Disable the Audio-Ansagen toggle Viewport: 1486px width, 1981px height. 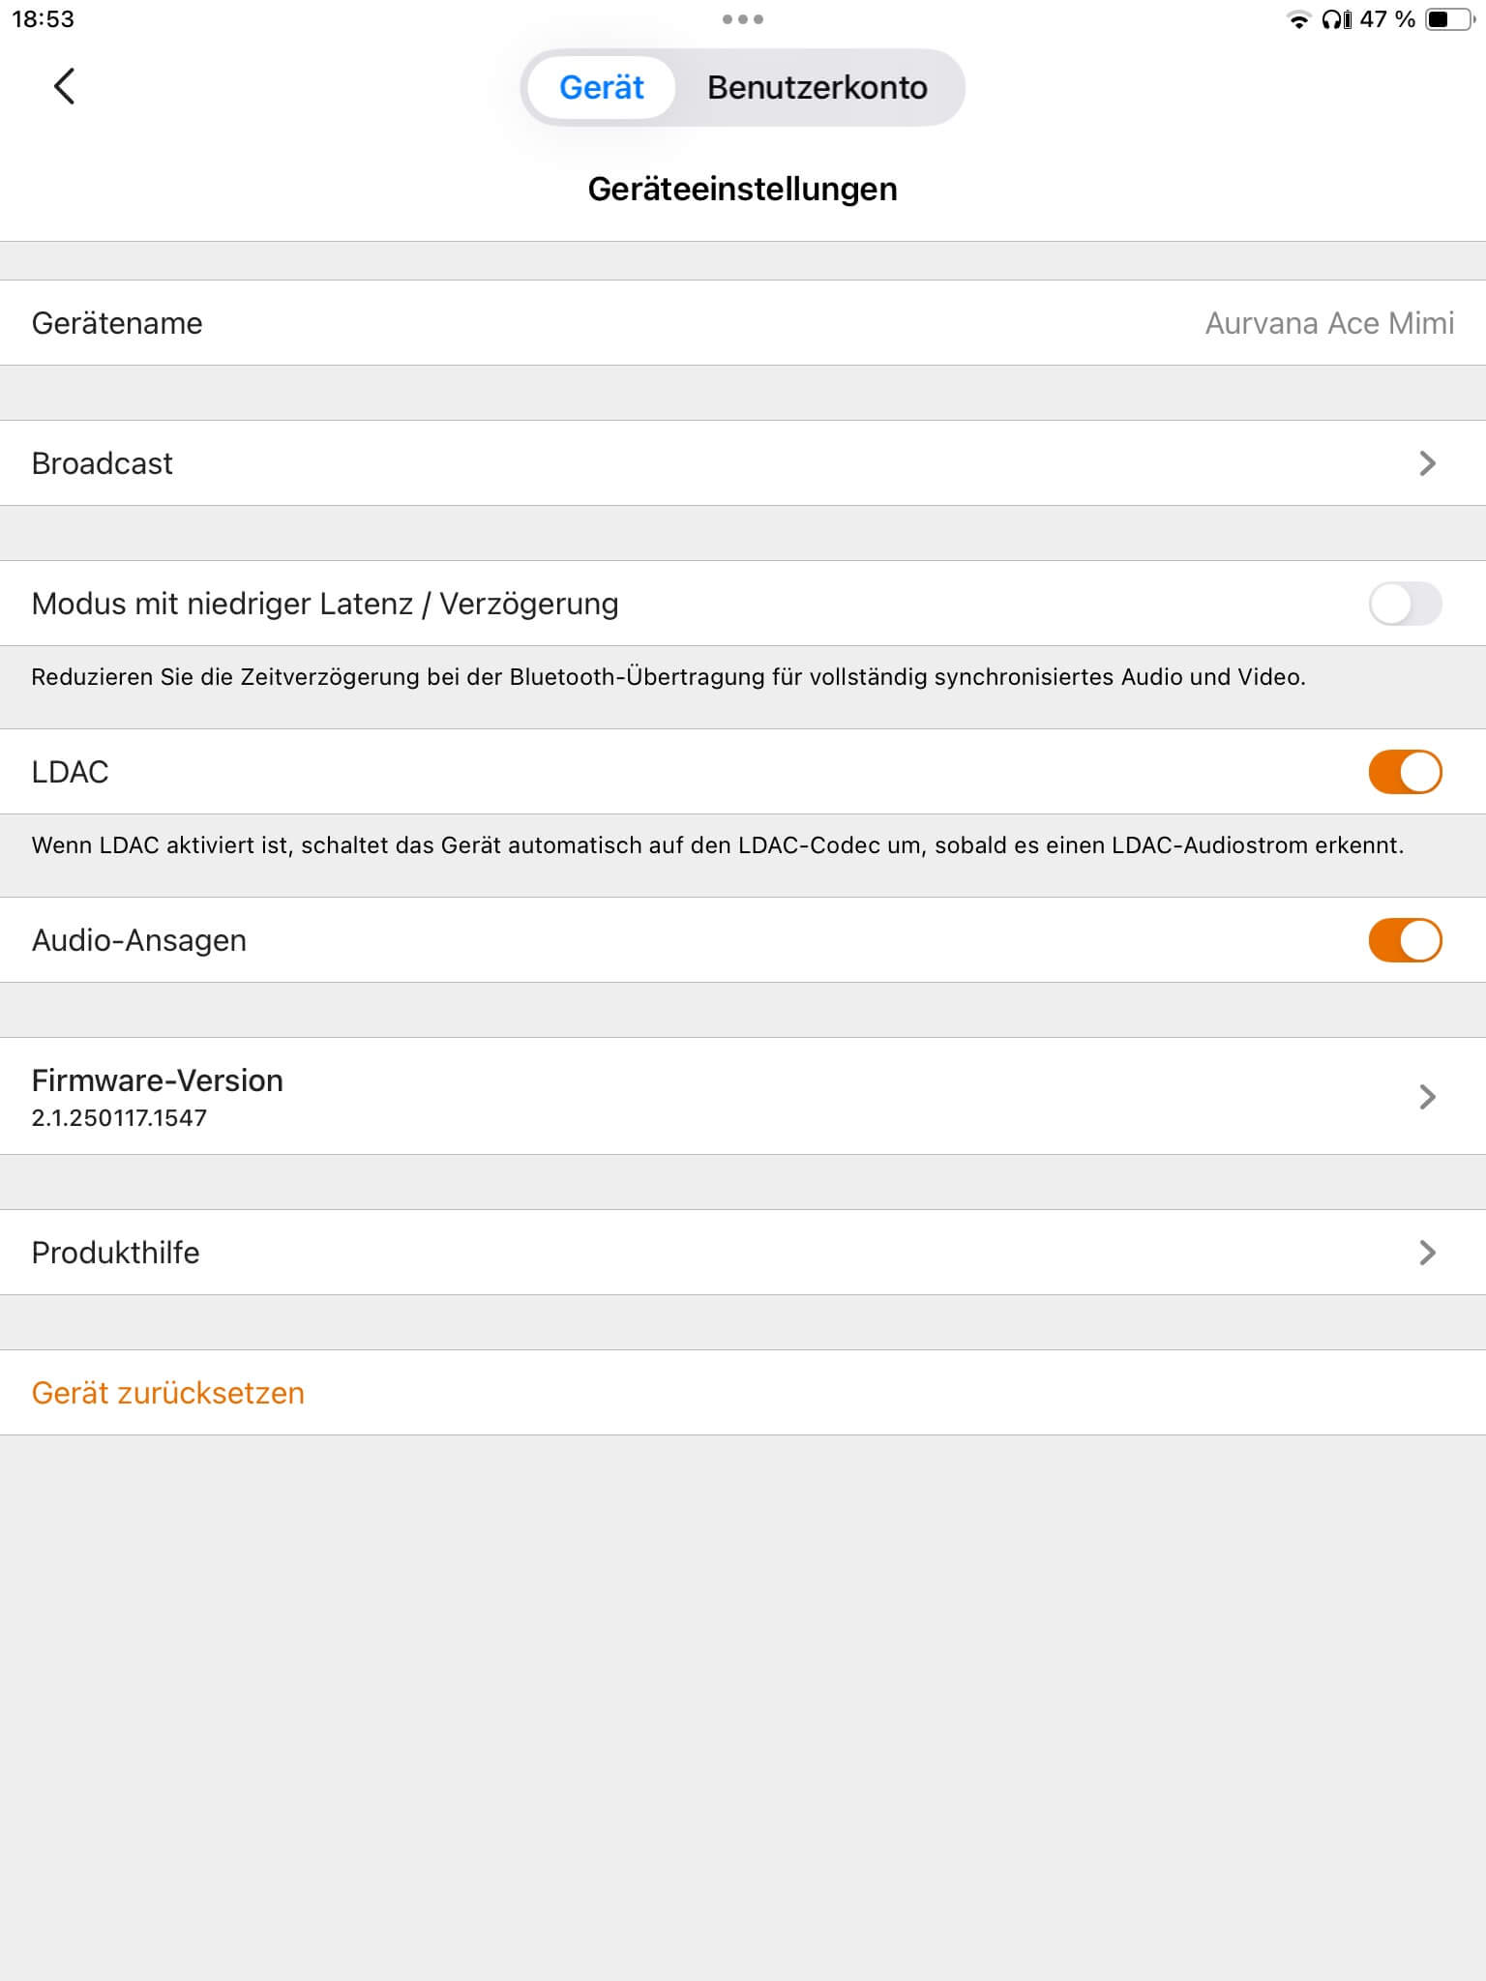click(x=1405, y=940)
